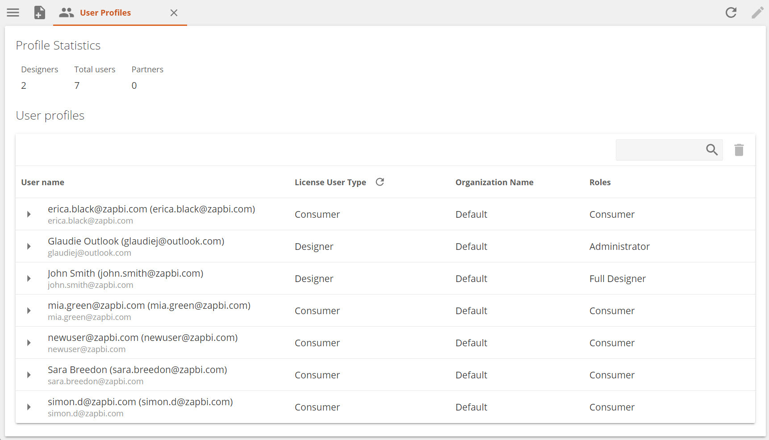Viewport: 769px width, 440px height.
Task: Select the 'erica.black@zapbi.com (erica.black@zapbi.com)' name
Action: click(x=151, y=209)
